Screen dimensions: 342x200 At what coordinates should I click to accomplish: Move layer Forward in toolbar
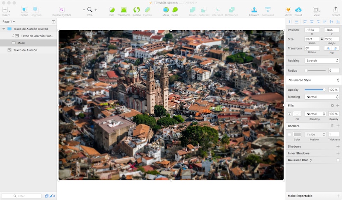[254, 9]
